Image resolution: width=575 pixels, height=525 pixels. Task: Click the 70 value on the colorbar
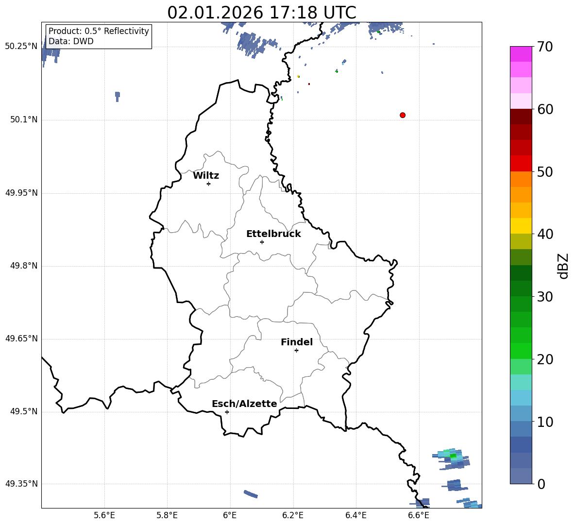coord(545,47)
